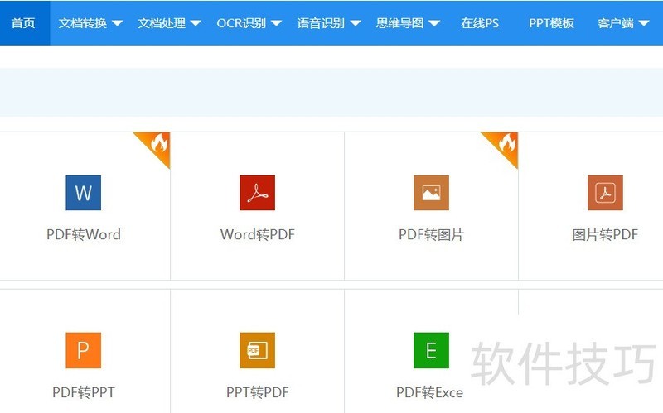This screenshot has height=413, width=663.
Task: Expand the dropdown arrow beside 思维导图
Action: 434,23
